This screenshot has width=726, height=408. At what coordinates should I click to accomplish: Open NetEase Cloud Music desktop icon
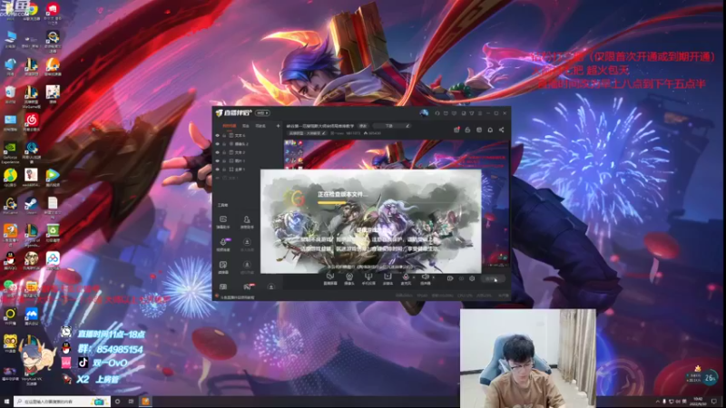(x=32, y=122)
